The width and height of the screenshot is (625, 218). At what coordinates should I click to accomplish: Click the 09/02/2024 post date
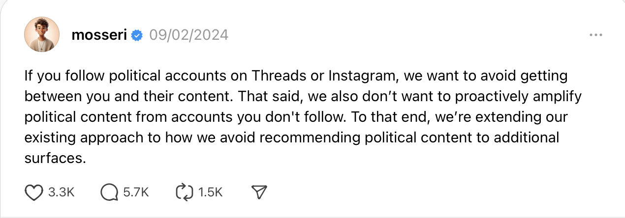pos(189,35)
